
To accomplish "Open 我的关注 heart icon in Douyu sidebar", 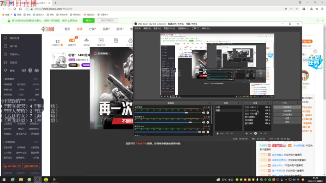I will [x=5, y=38].
